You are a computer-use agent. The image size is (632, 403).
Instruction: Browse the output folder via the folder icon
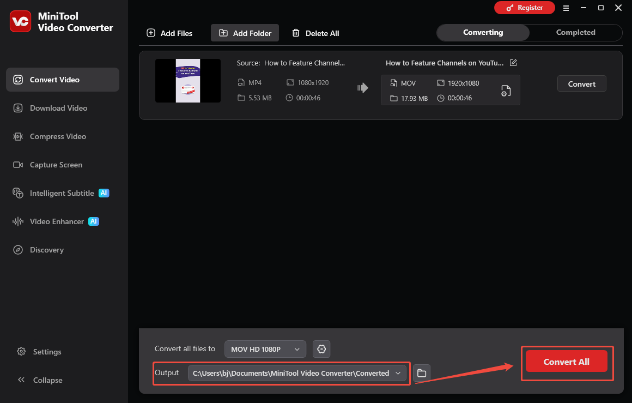point(422,373)
